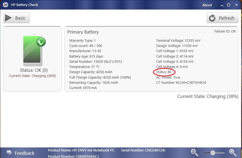Image resolution: width=242 pixels, height=158 pixels.
Task: Click 'Temperature: 37 °C' text
Action: coord(84,67)
